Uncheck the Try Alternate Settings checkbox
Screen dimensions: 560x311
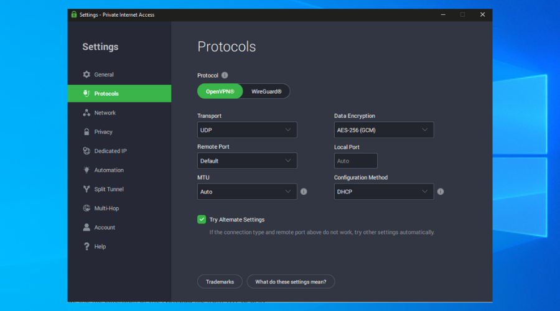[x=202, y=219]
